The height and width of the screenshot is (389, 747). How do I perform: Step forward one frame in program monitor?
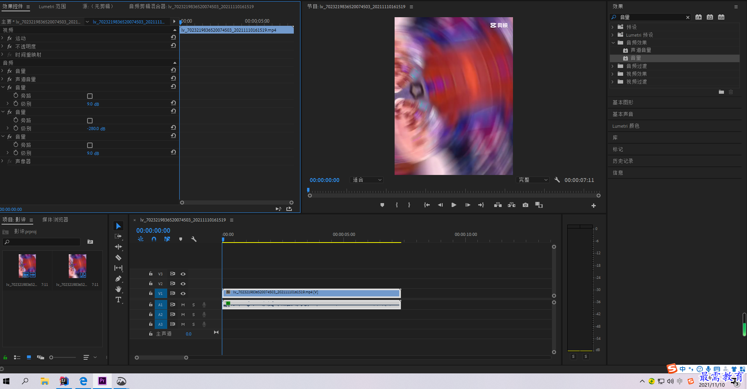click(468, 205)
